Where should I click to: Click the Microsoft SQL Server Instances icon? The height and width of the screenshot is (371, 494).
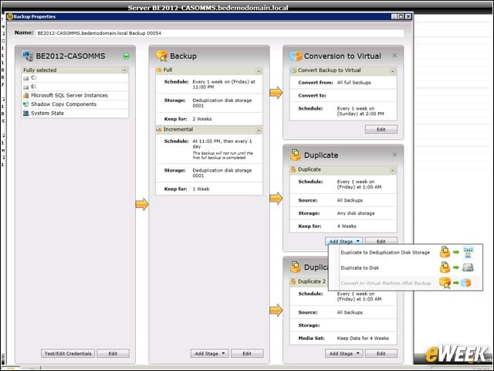(x=25, y=95)
